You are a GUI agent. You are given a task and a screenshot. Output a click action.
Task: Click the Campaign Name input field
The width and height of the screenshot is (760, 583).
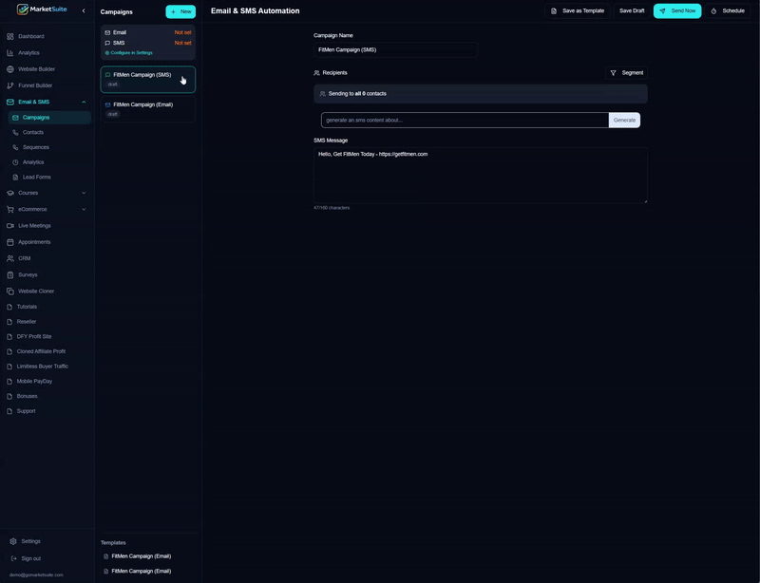pos(395,49)
